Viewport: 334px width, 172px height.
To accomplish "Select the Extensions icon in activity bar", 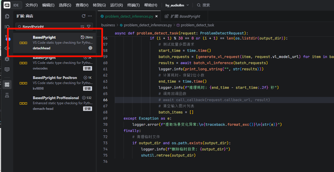I will coord(7,84).
